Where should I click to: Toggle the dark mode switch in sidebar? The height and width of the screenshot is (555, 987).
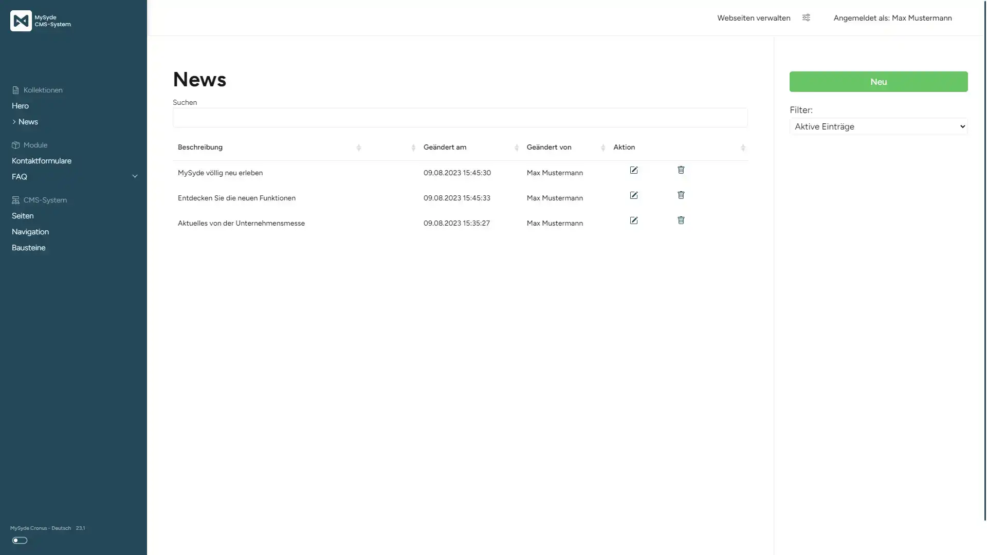[x=20, y=540]
